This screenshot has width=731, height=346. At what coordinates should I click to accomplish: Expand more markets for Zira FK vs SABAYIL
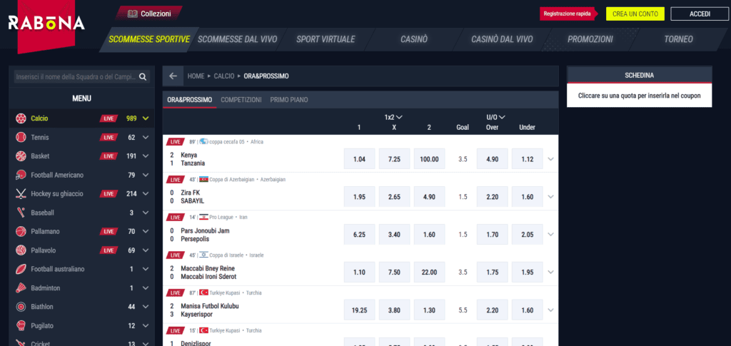pos(550,197)
